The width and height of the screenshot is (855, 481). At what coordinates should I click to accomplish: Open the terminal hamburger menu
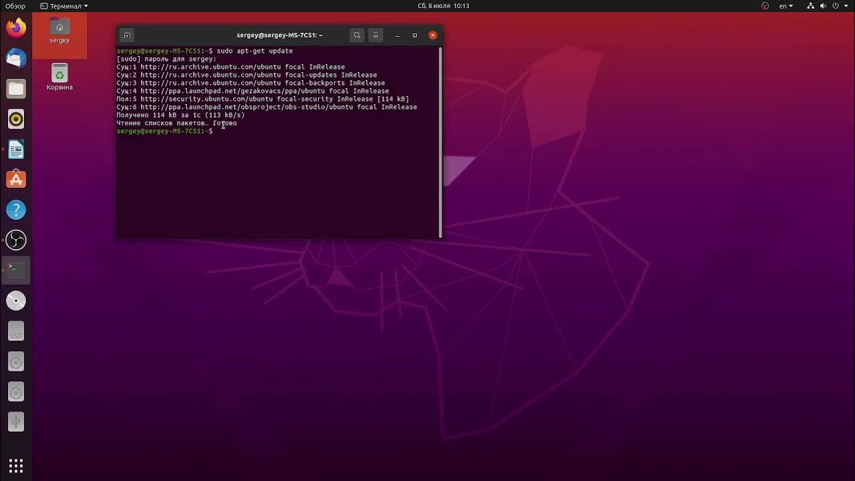point(375,35)
